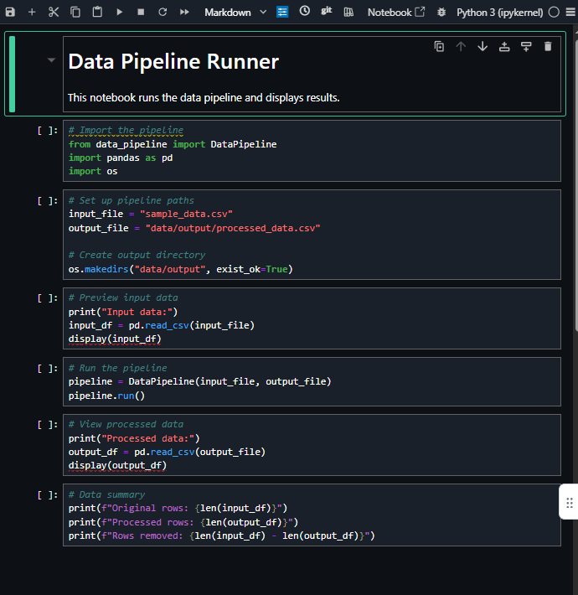The image size is (578, 595).
Task: Interrupt the kernel with the stop icon
Action: pyautogui.click(x=141, y=12)
